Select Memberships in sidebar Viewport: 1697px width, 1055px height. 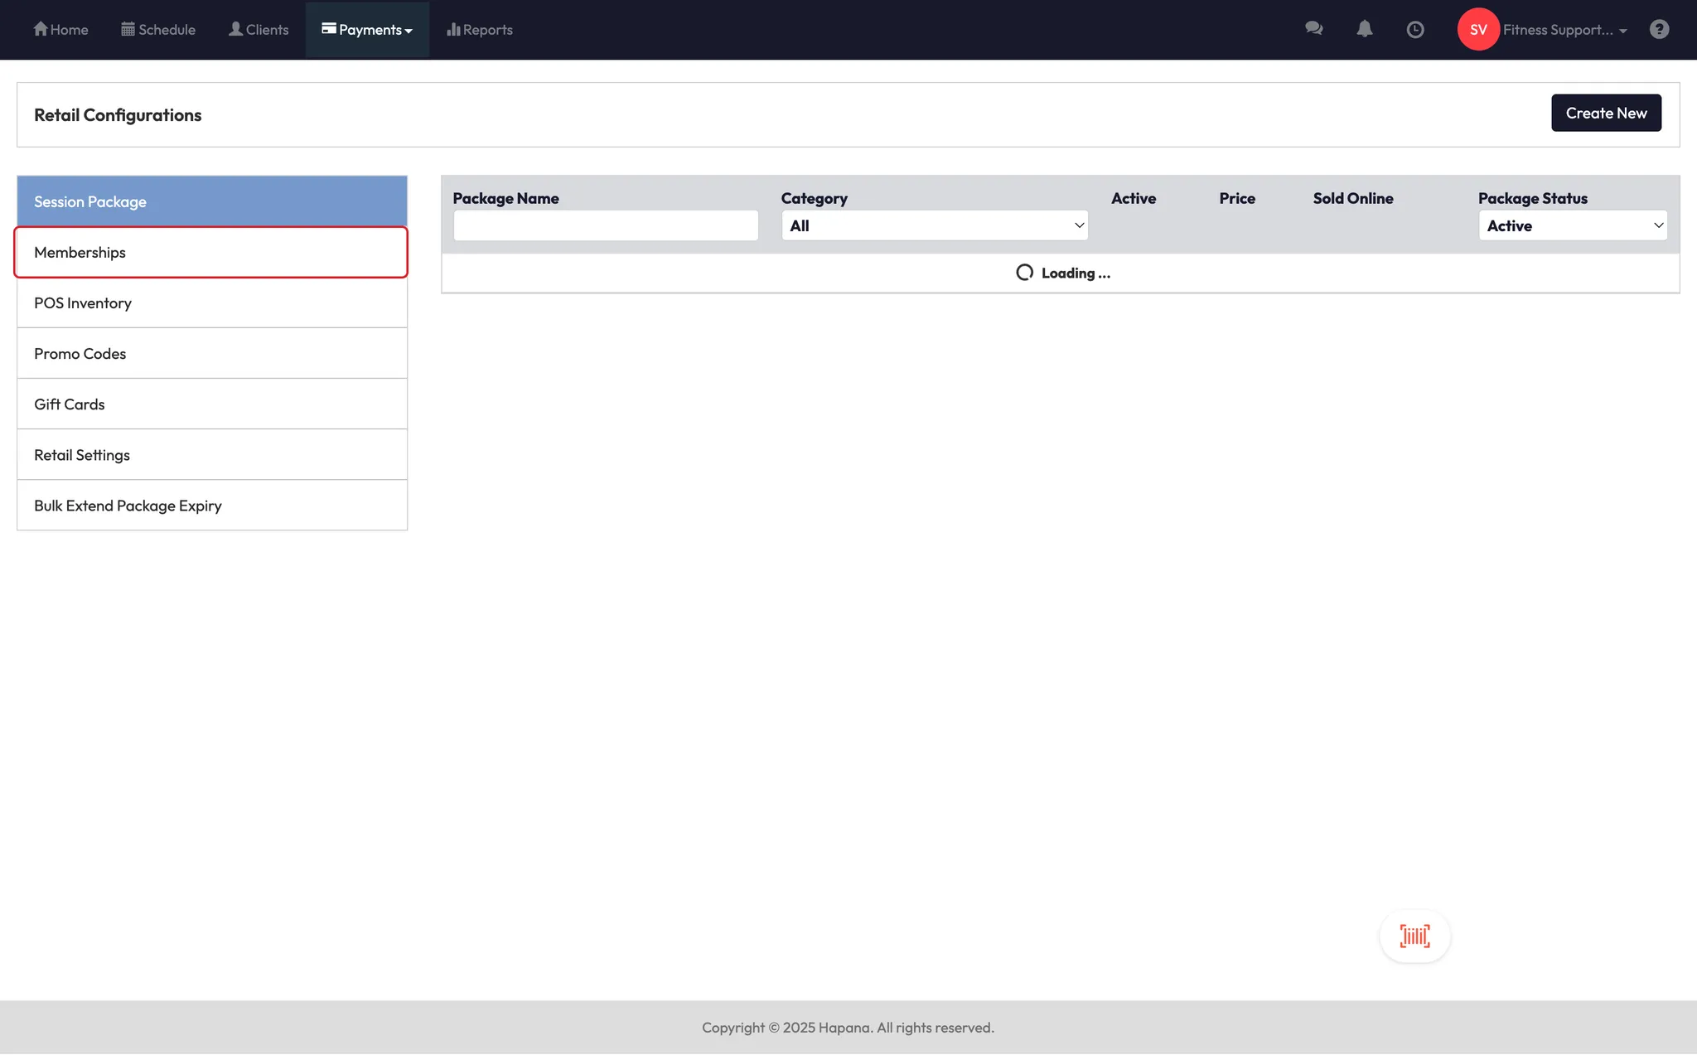[x=211, y=252]
